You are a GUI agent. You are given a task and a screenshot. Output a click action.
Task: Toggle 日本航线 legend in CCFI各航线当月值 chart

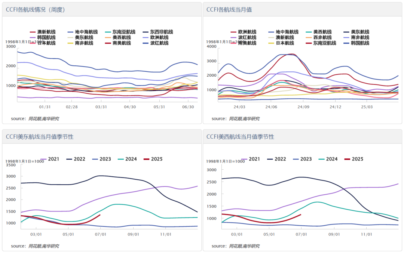click(281, 43)
